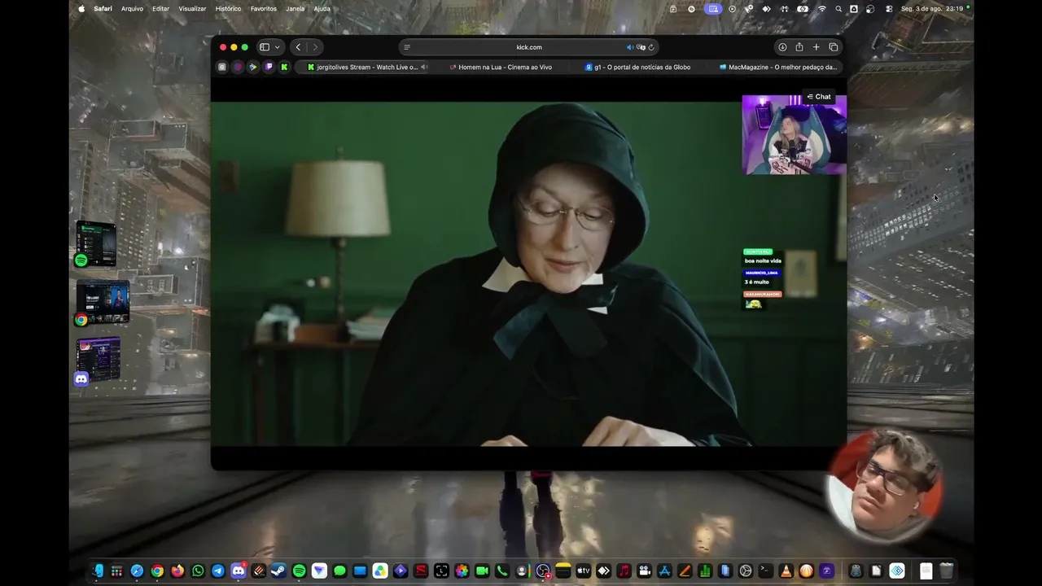1042x586 pixels.
Task: Open Safari from the Dock
Action: click(x=137, y=571)
